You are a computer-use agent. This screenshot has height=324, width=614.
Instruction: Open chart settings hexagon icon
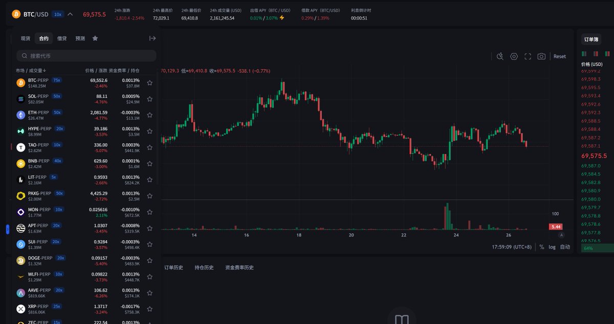pyautogui.click(x=514, y=56)
